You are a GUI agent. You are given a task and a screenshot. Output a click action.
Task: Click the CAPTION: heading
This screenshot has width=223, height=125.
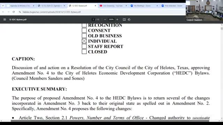coord(23,59)
